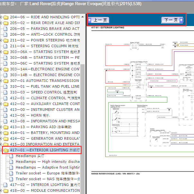This screenshot has height=194, width=194.
Task: Open 413-08 Information and Message entry
Action: [45, 121]
